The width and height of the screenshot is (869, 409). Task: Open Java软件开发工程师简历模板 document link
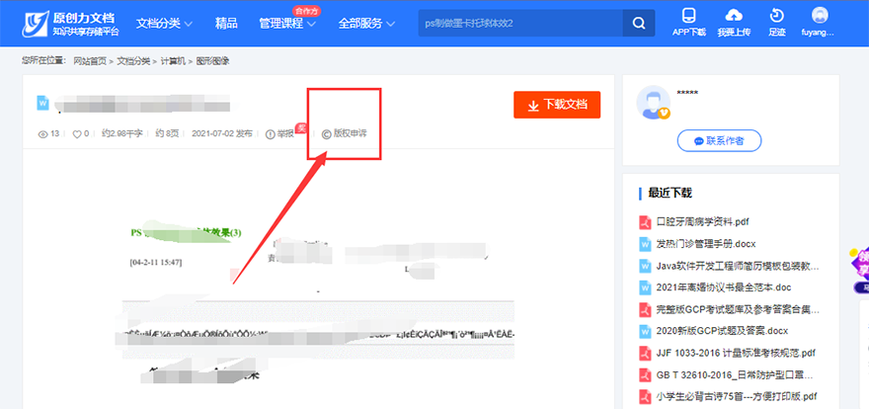click(737, 266)
